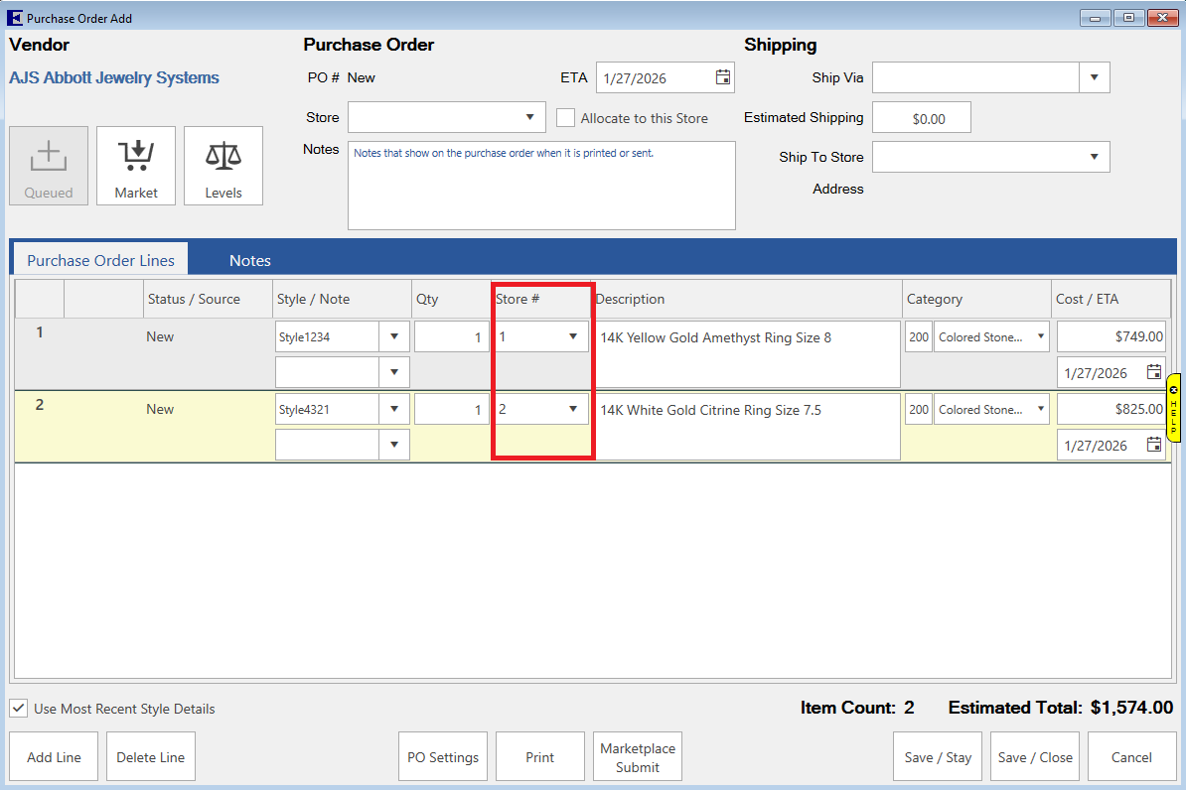Screen dimensions: 1186x790
Task: Click the app icon in the title bar
Action: pyautogui.click(x=15, y=18)
